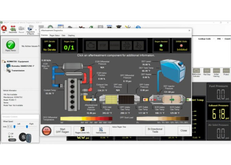The height and width of the screenshot is (165, 231).
Task: Open the Inspections & Reports dropdown arrow
Action: click(x=36, y=29)
